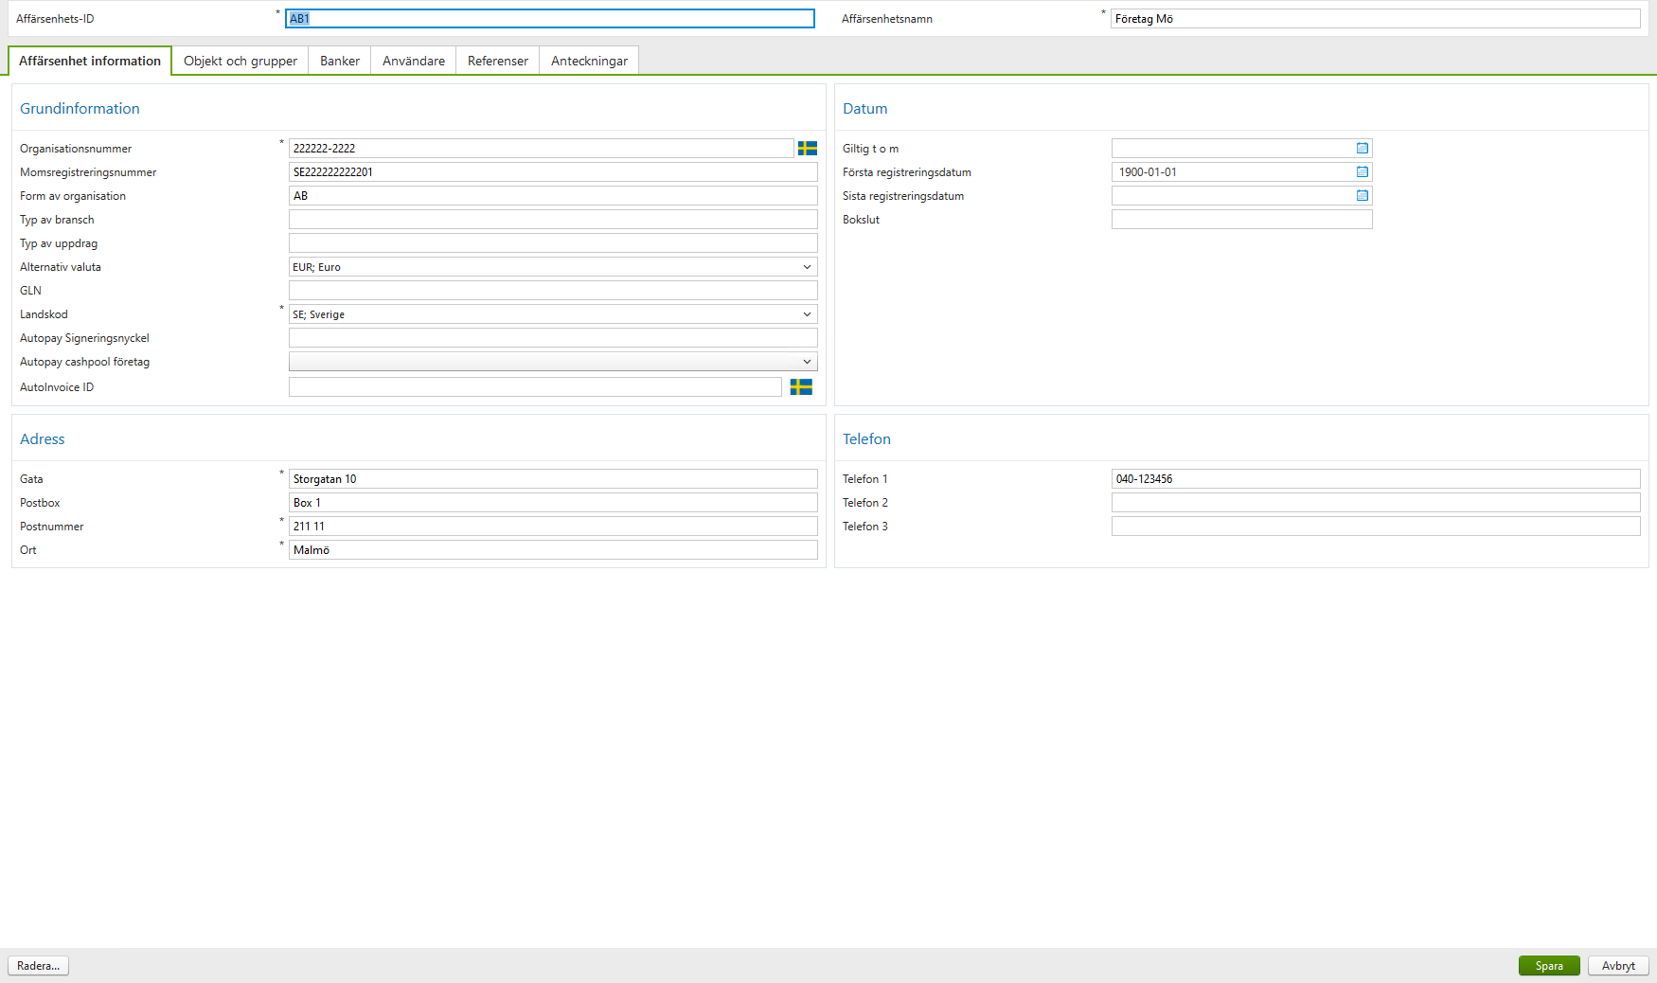
Task: Select the Postbox field containing Box 1
Action: [x=552, y=502]
